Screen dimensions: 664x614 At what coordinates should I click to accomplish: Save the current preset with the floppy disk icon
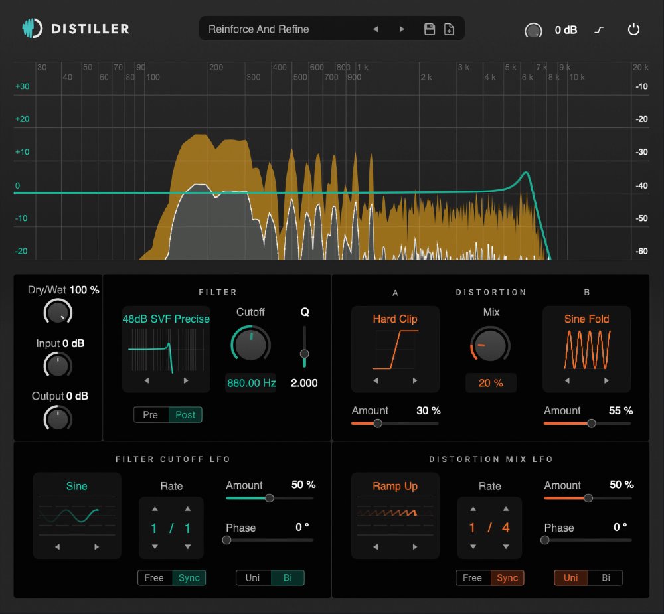(x=429, y=29)
